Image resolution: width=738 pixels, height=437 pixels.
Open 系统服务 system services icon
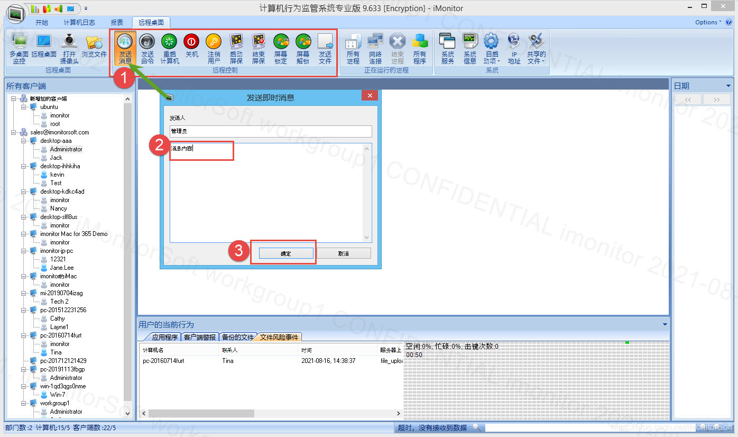point(447,49)
